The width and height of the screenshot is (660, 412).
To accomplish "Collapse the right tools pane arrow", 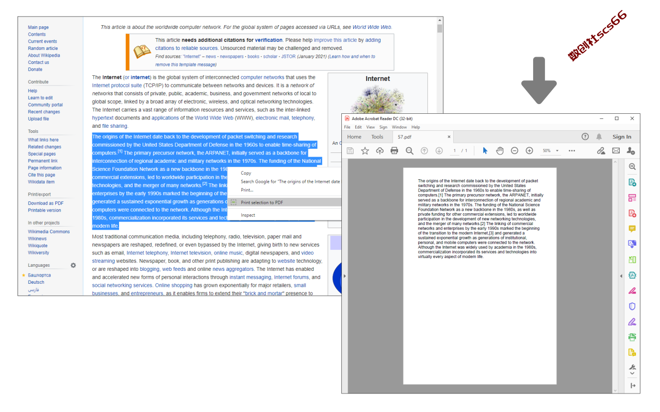I will (621, 276).
